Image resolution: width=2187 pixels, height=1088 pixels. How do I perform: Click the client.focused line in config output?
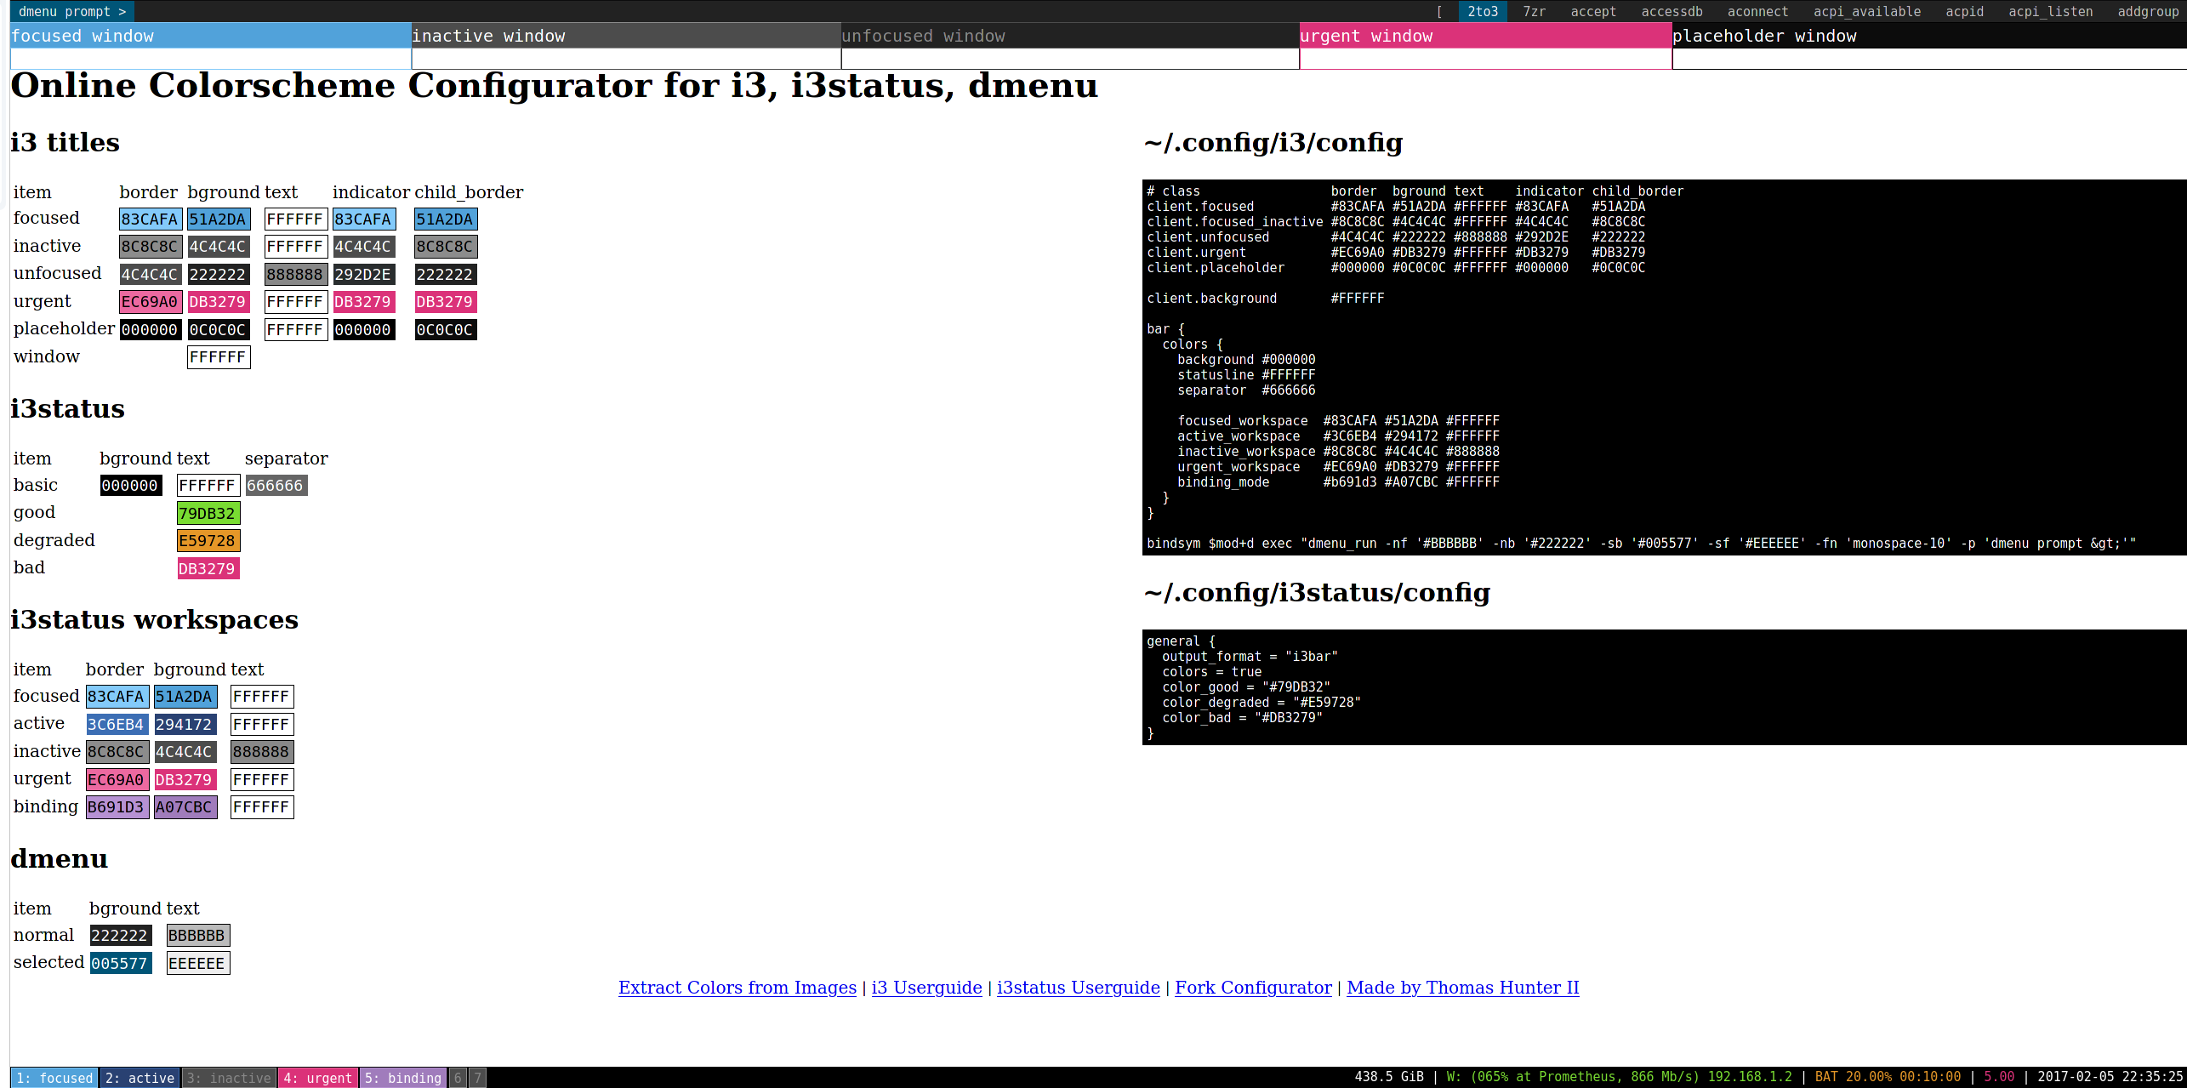click(1396, 207)
